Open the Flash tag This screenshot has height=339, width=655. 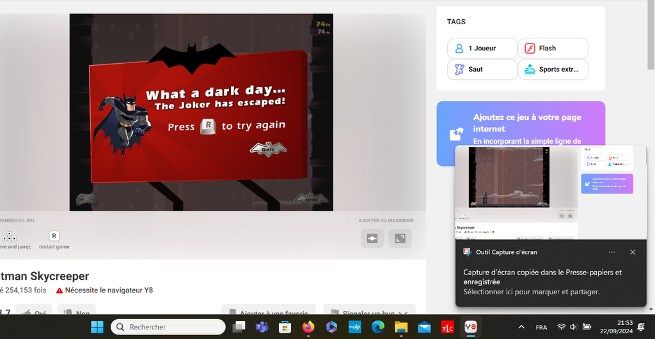coord(553,49)
